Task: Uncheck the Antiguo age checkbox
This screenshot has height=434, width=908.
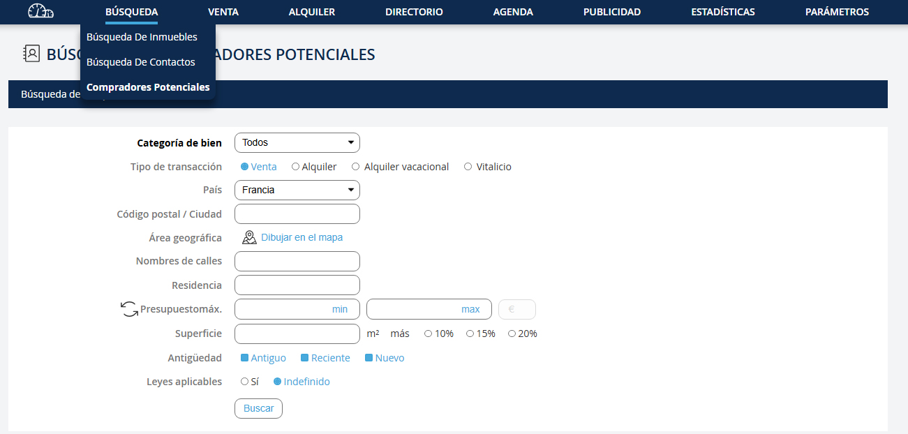Action: tap(245, 358)
